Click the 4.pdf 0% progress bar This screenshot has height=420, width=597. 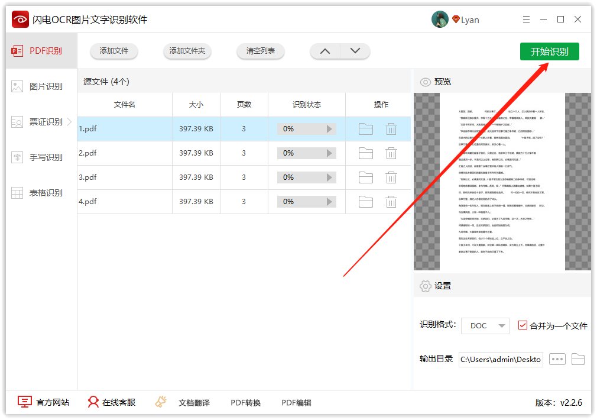click(307, 202)
